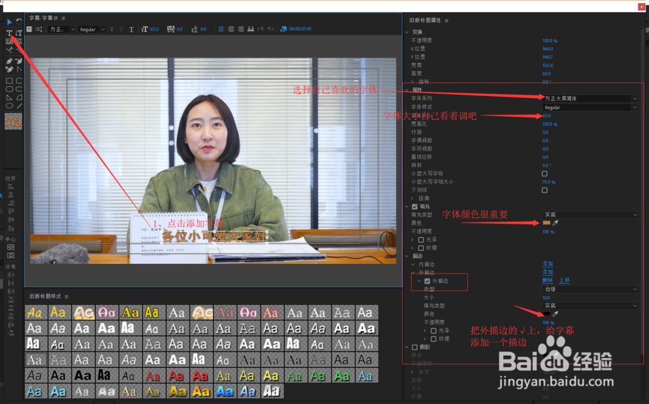Toggle Underline text button
Viewport: 649px width, 404px height.
tap(132, 29)
